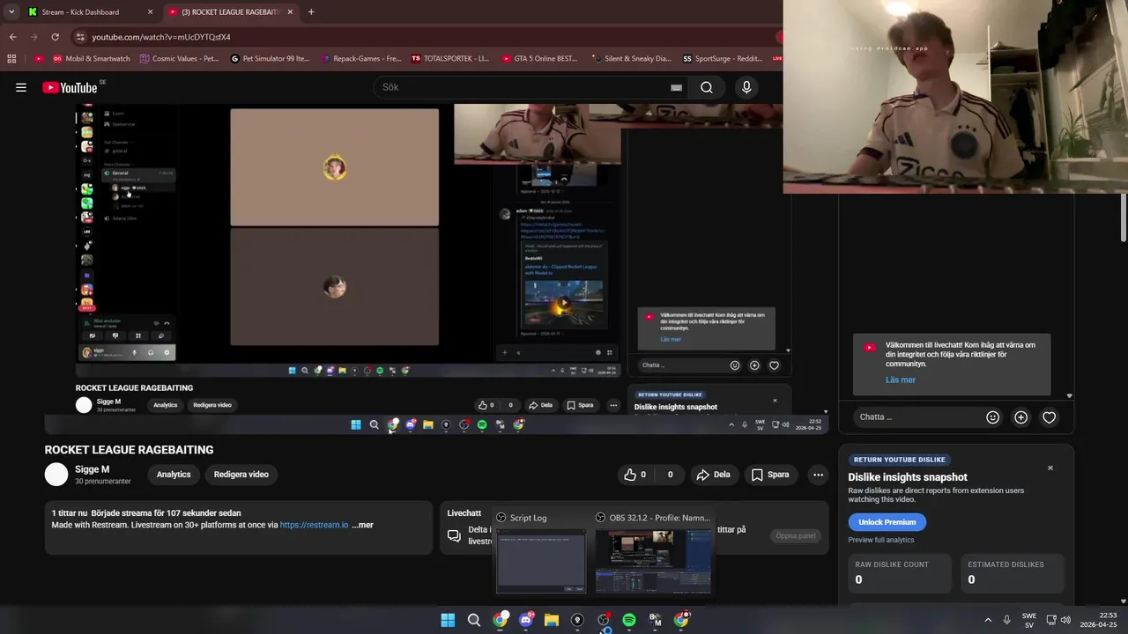1128x634 pixels.
Task: Share the video with the Dela button
Action: coord(713,475)
